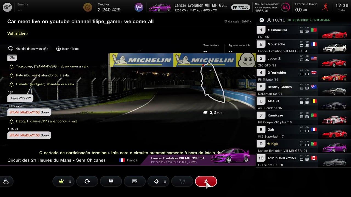Select player Kamikaze row
Image resolution: width=351 pixels, height=197 pixels.
click(304, 118)
